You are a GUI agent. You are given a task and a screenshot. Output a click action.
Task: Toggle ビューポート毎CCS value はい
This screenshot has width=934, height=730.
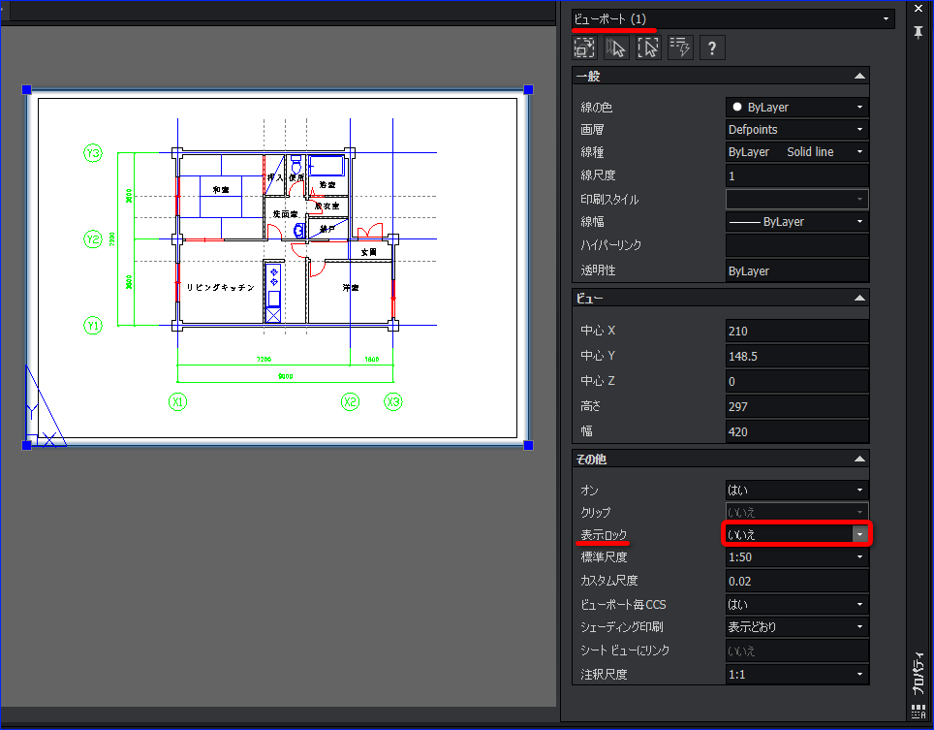click(x=797, y=604)
